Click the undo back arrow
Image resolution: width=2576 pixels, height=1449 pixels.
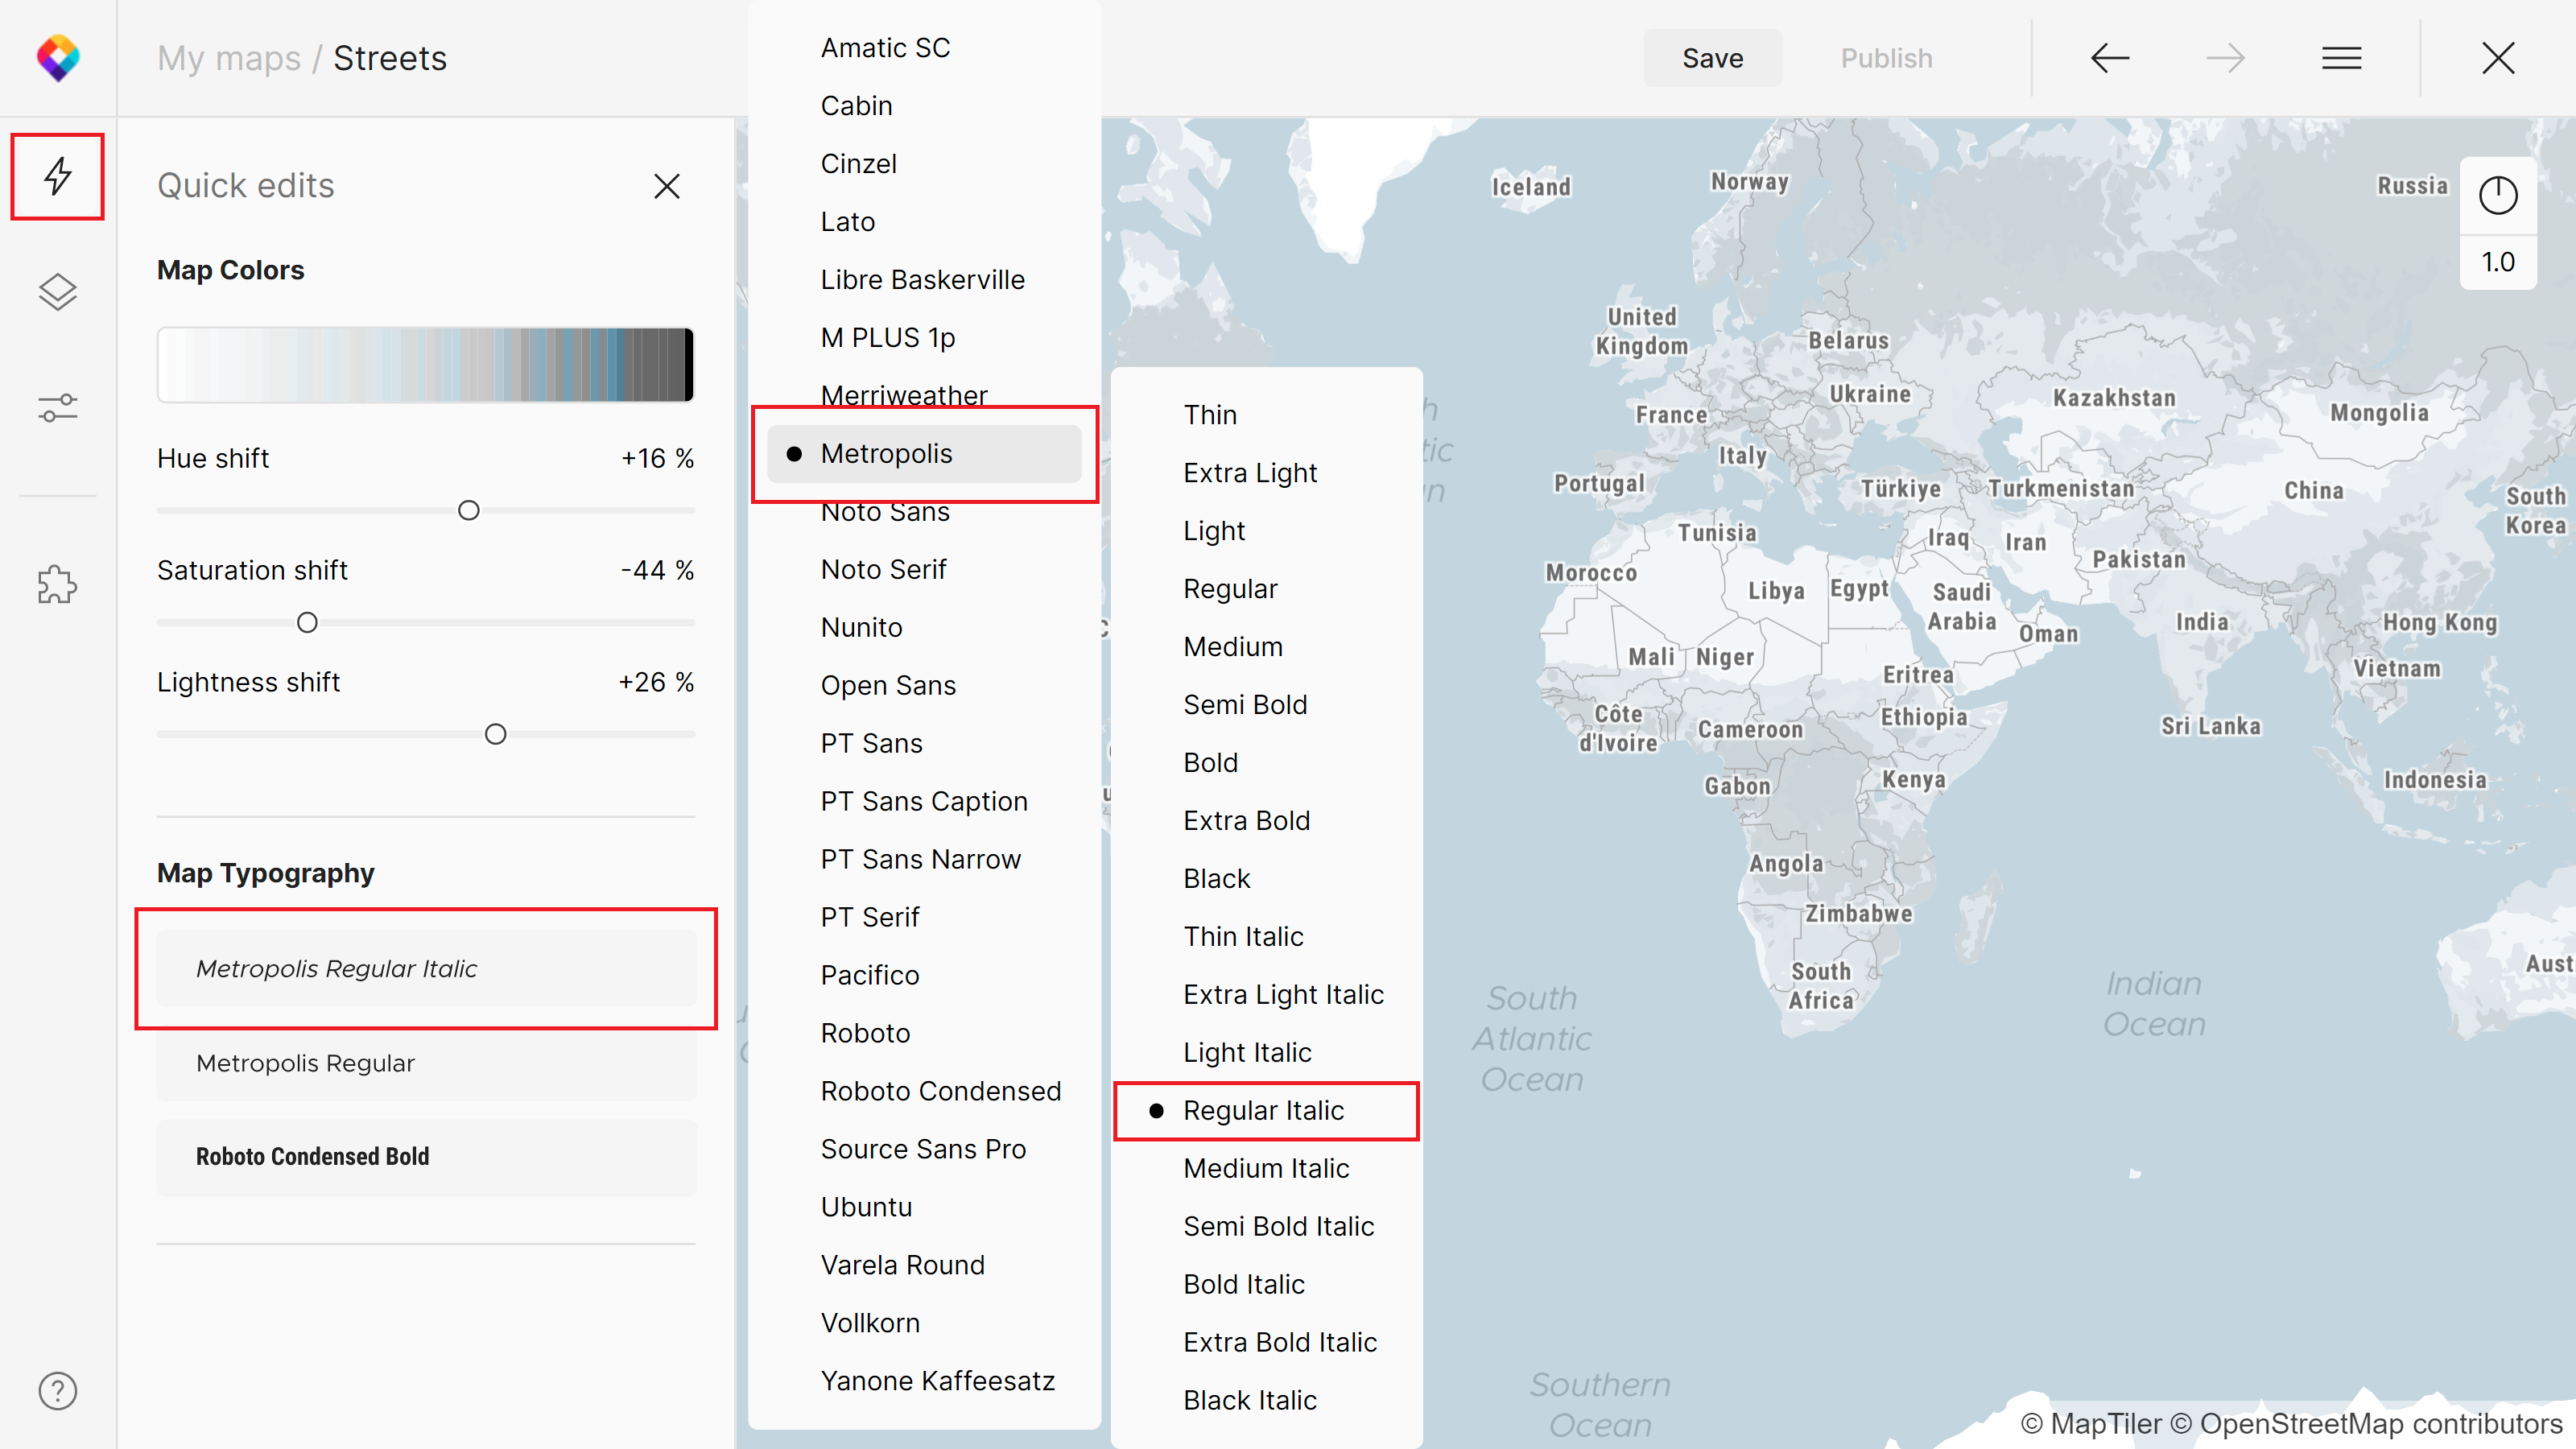point(2109,58)
